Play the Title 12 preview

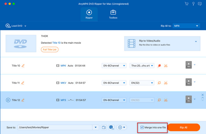tap(8, 100)
